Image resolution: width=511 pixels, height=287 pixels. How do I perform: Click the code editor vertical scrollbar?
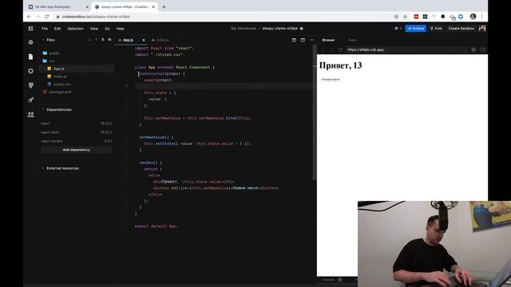pos(315,112)
